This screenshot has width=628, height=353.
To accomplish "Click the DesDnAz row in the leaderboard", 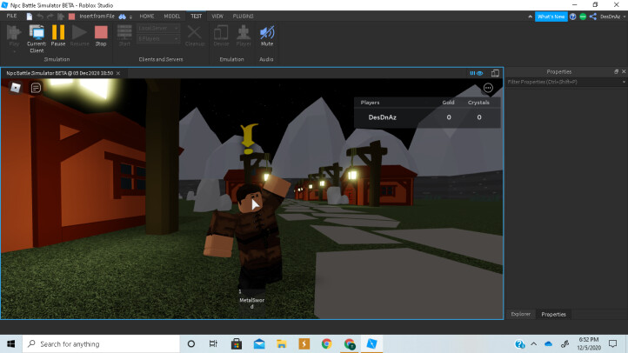I will pyautogui.click(x=427, y=117).
